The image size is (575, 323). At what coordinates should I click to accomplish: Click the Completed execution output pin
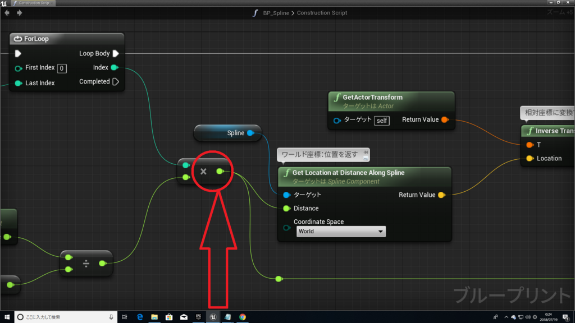click(116, 82)
